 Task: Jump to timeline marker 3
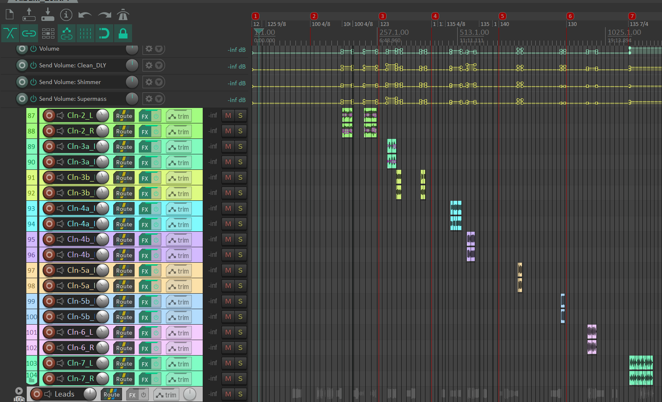[x=382, y=16]
